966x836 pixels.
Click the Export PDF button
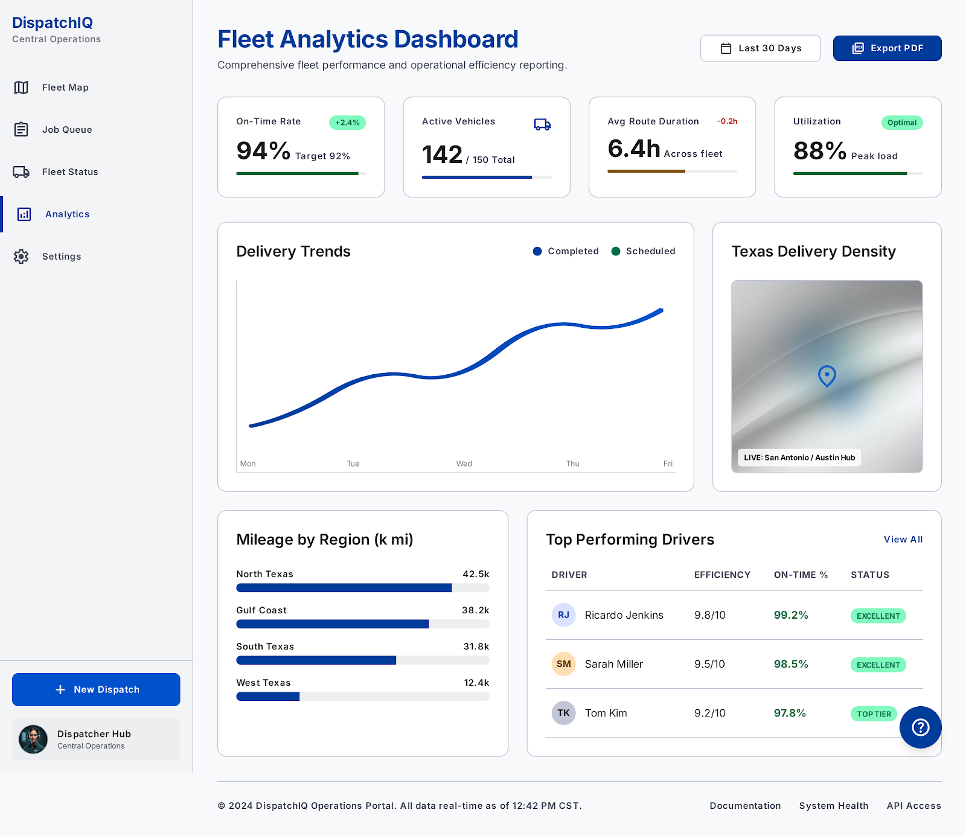click(888, 48)
